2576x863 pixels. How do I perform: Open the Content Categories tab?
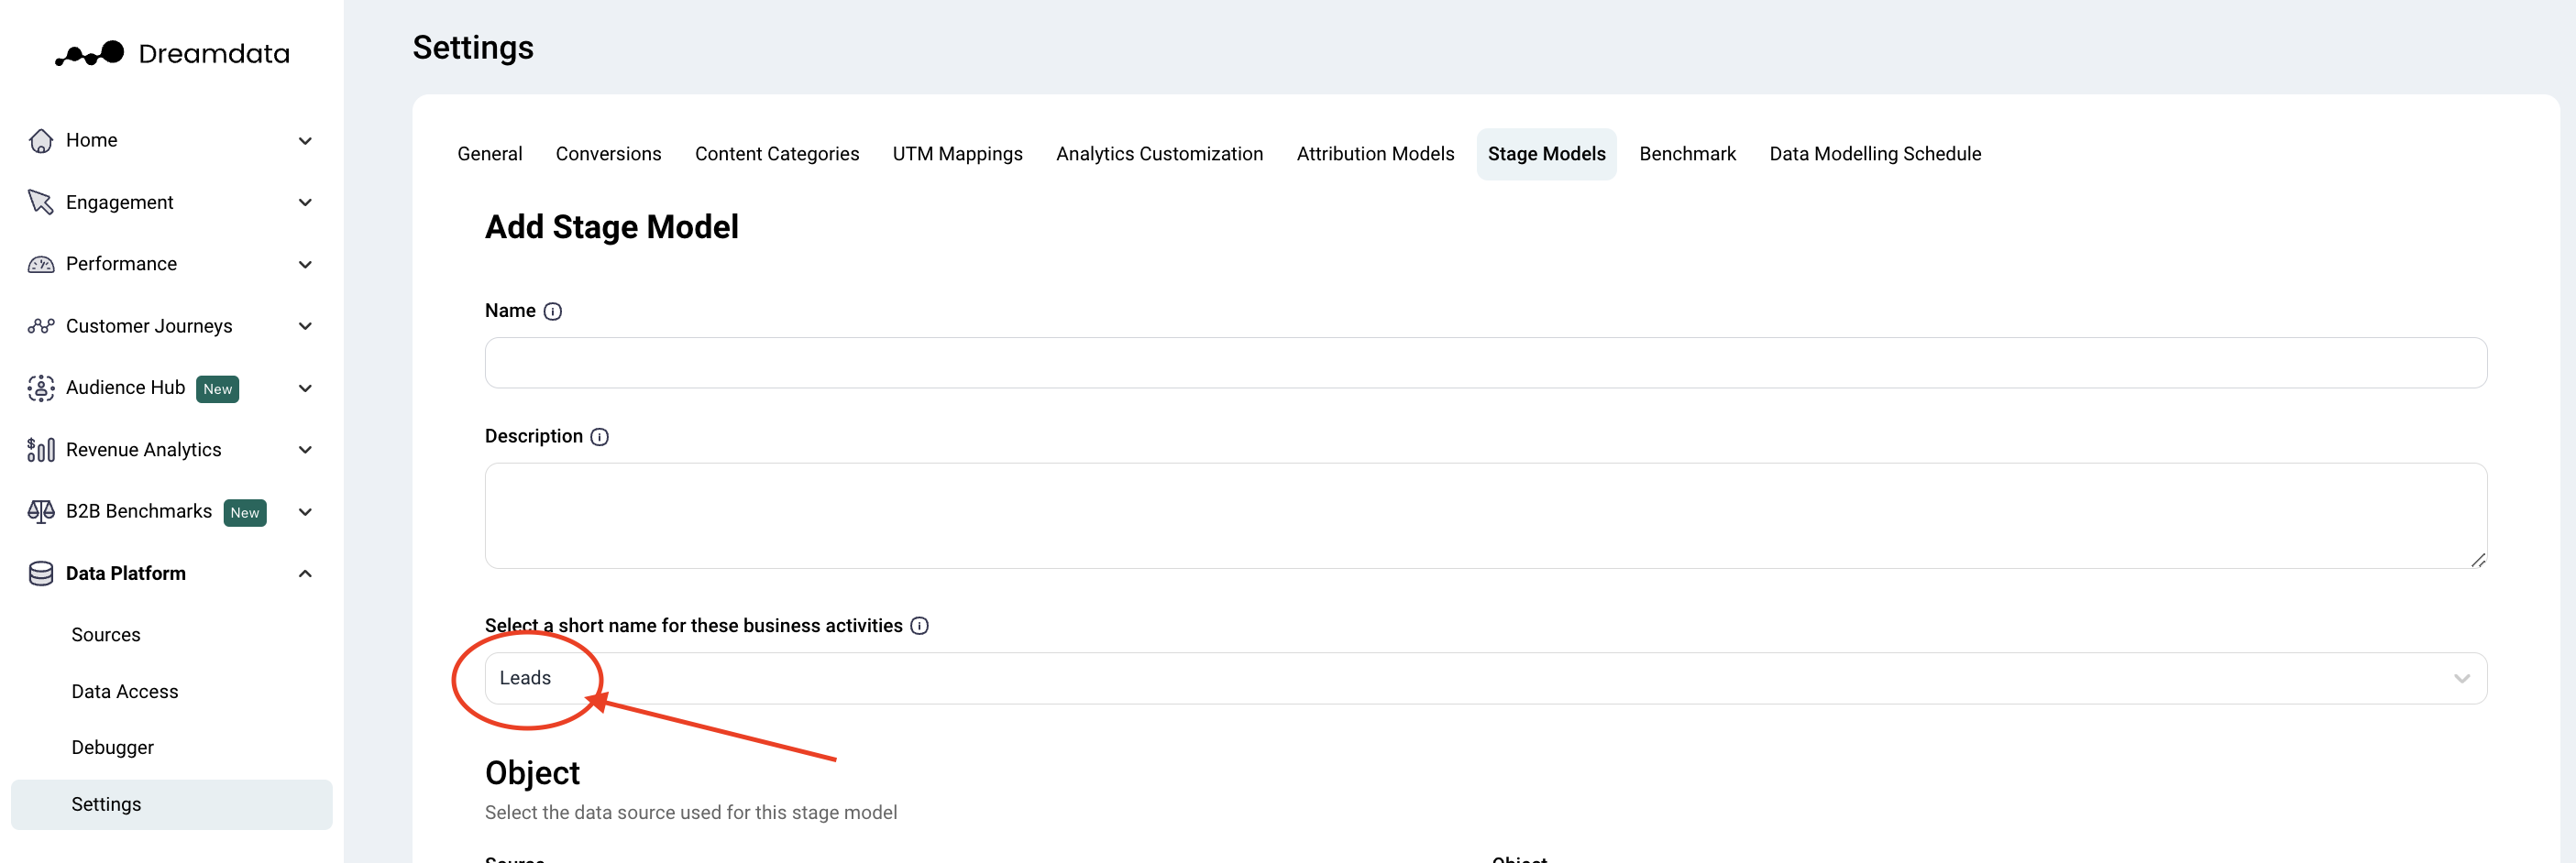point(777,155)
